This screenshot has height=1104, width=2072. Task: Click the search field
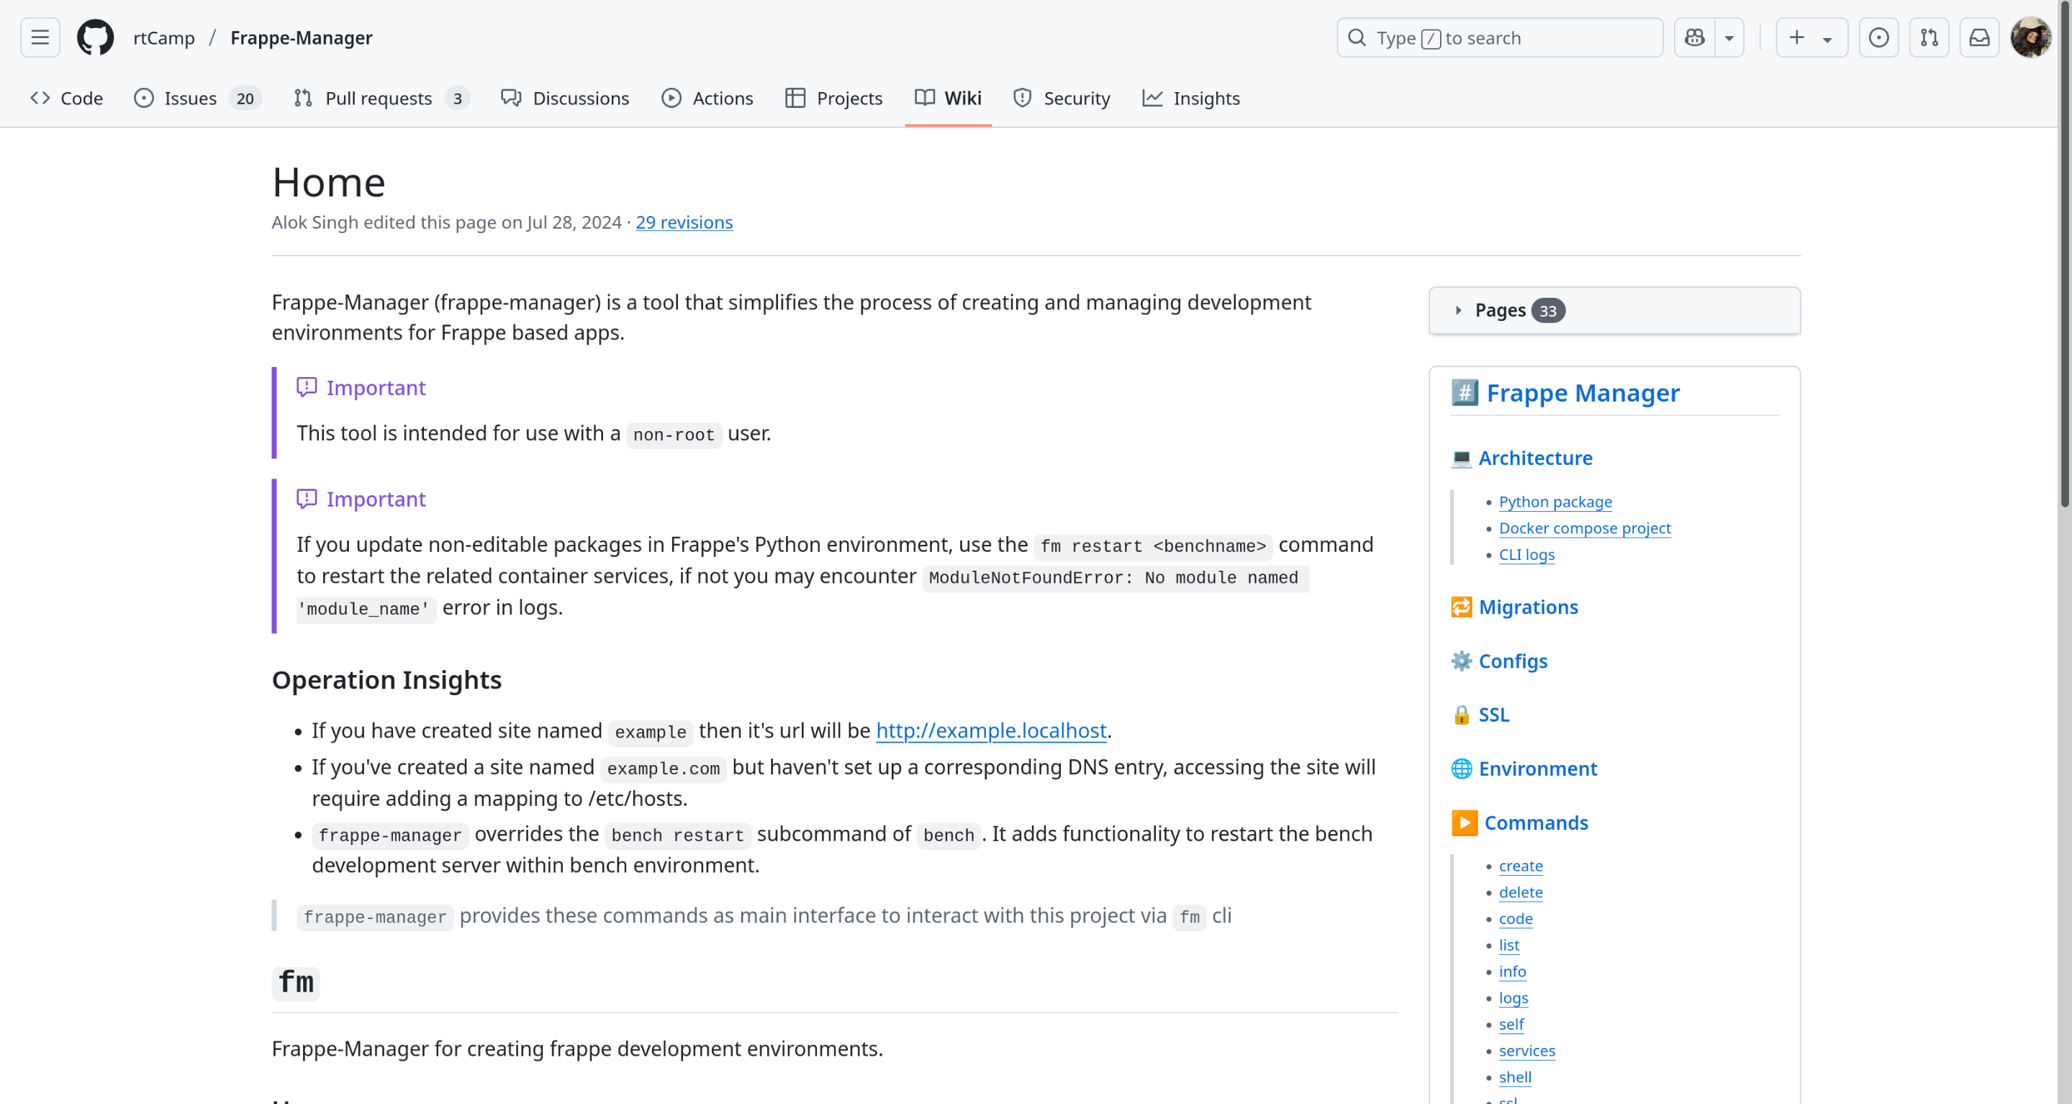pos(1500,38)
